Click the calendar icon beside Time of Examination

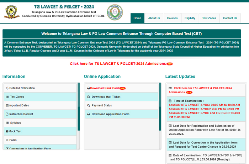170,101
